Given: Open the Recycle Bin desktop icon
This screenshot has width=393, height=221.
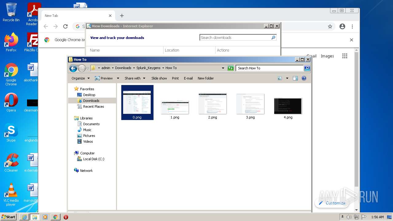Looking at the screenshot, I should (11, 12).
